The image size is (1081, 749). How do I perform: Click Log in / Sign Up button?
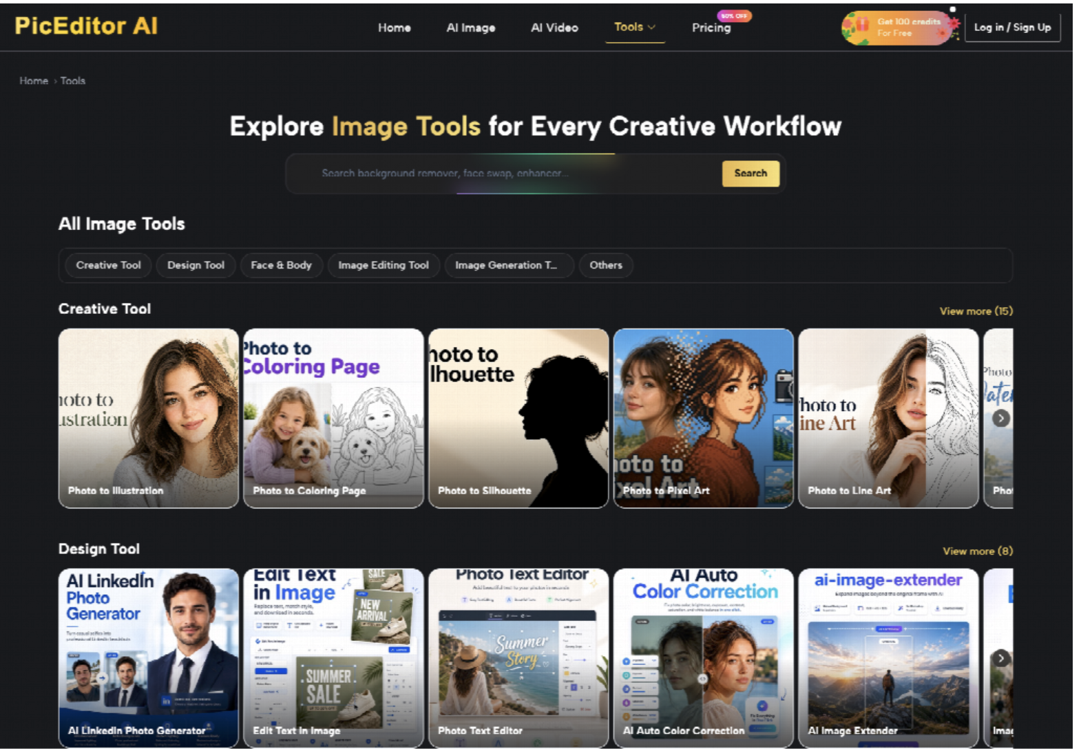point(1012,28)
